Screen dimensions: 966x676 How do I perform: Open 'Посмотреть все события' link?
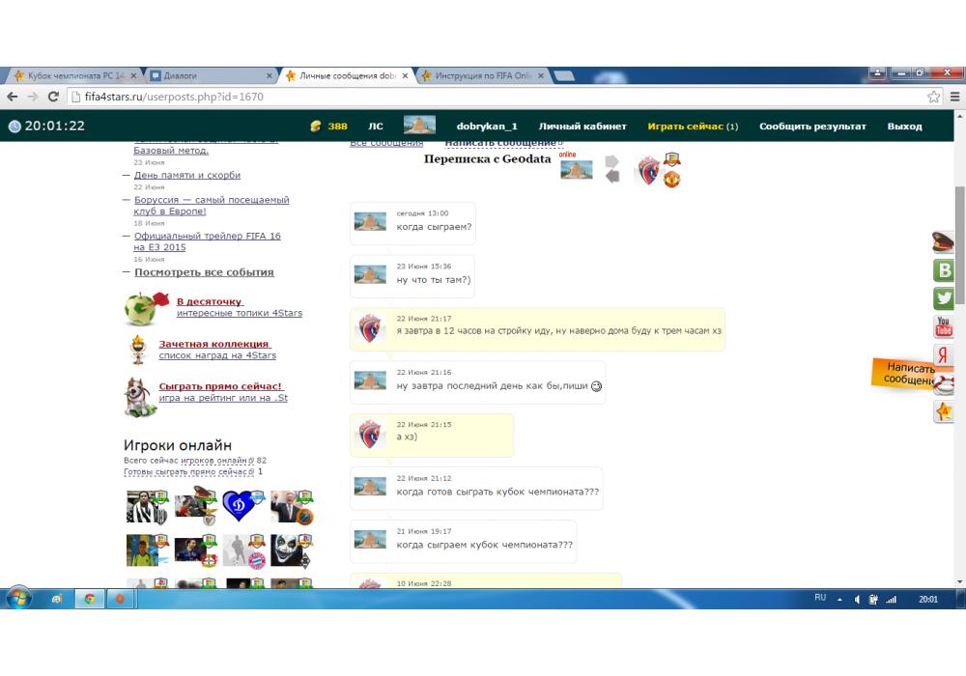(x=204, y=272)
